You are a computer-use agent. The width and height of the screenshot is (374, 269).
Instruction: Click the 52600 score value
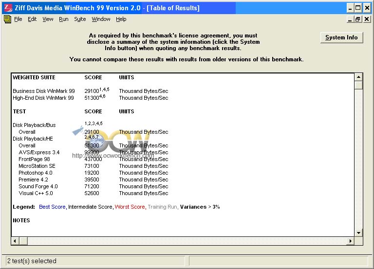pyautogui.click(x=92, y=193)
